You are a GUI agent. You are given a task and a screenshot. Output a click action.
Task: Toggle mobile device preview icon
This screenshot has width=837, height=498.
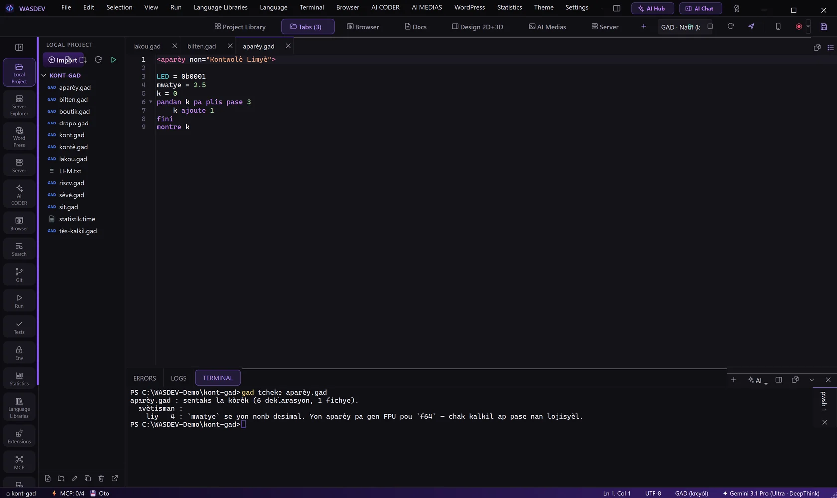coord(778,26)
